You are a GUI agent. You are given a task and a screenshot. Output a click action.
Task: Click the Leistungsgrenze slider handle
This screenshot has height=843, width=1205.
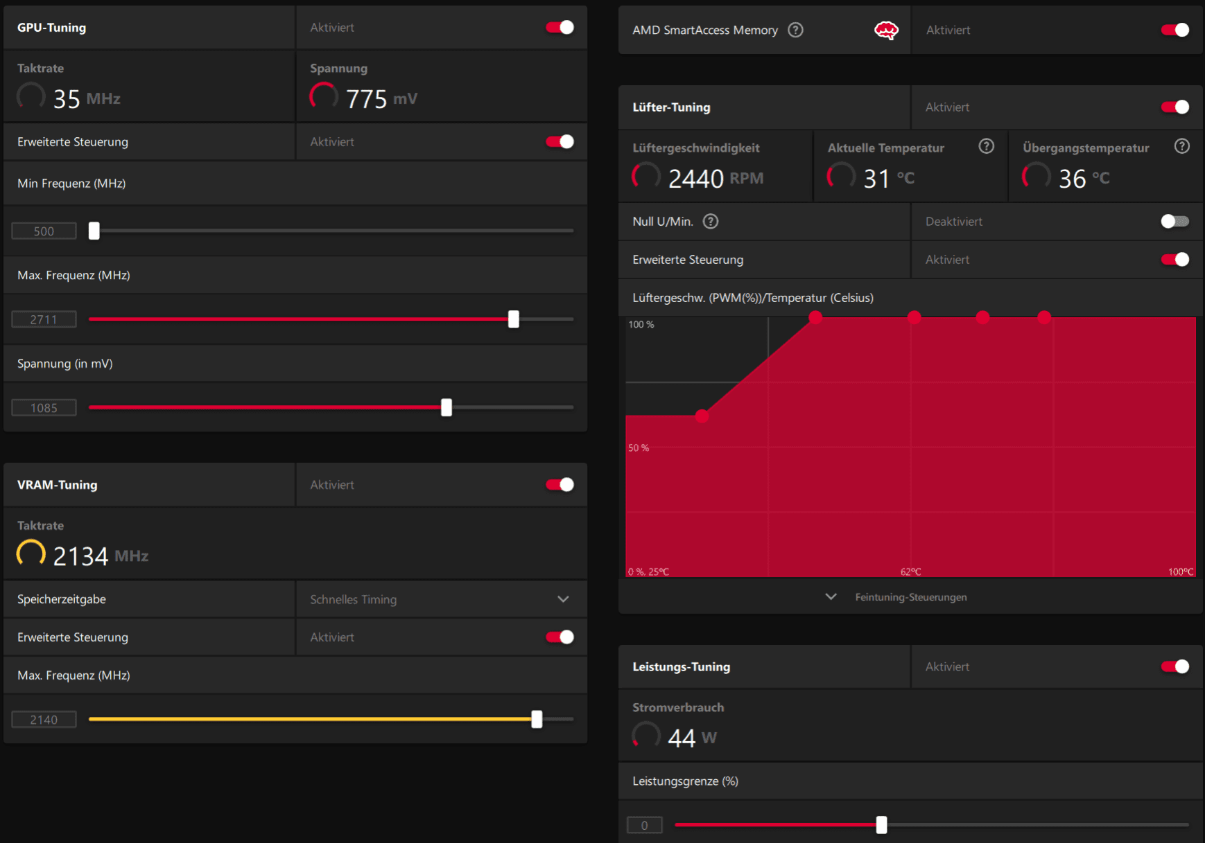coord(881,824)
